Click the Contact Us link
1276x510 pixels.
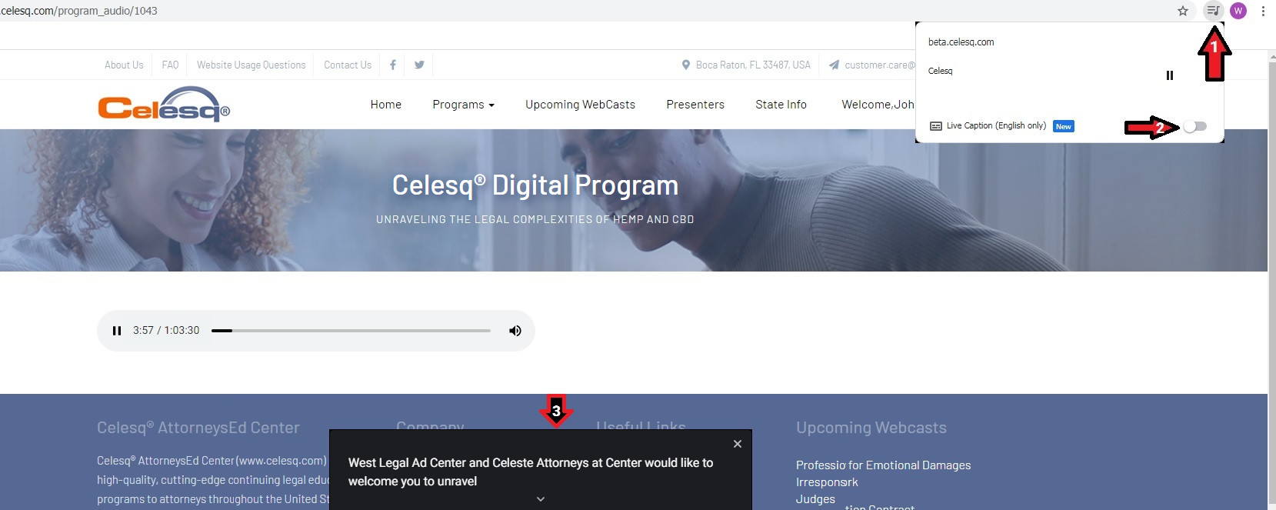pos(348,65)
